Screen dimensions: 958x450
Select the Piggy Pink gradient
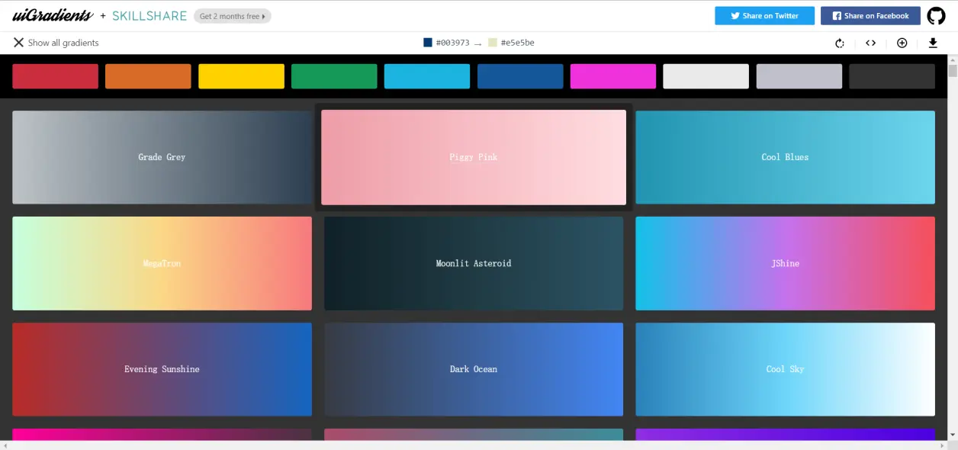point(474,157)
